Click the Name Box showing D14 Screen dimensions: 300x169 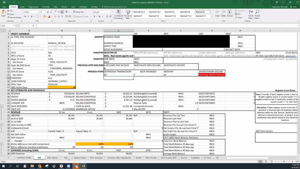[x=8, y=25]
